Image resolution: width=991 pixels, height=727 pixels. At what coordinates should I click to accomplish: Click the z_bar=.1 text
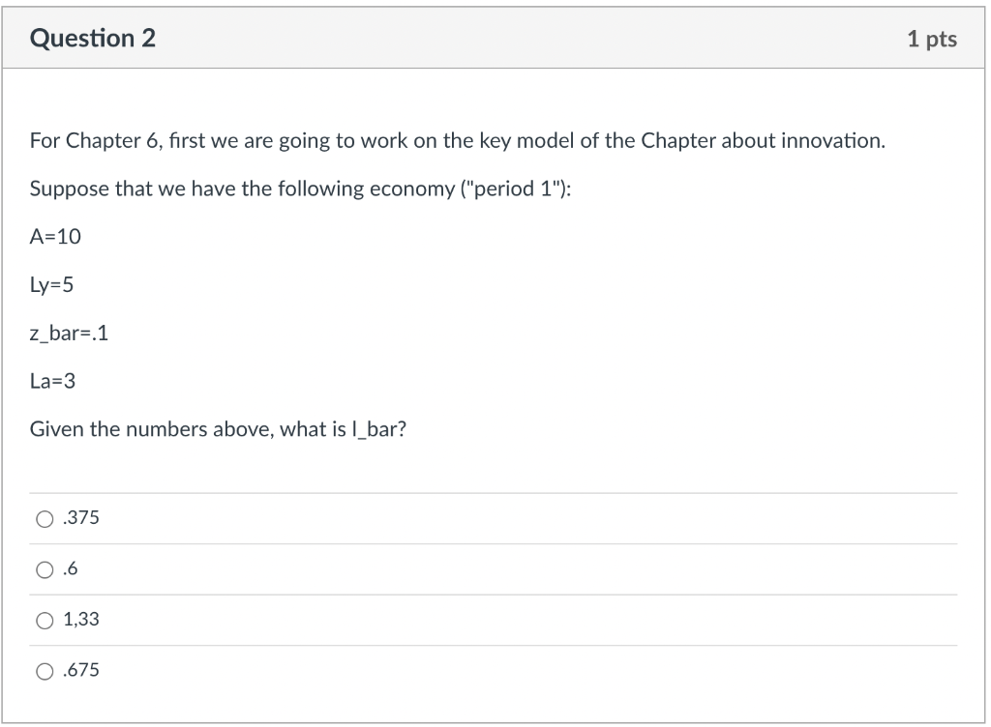point(69,334)
